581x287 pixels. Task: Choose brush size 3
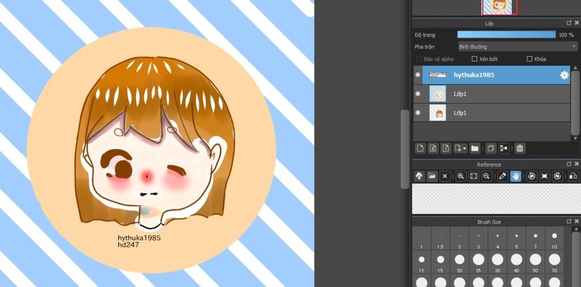(478, 239)
